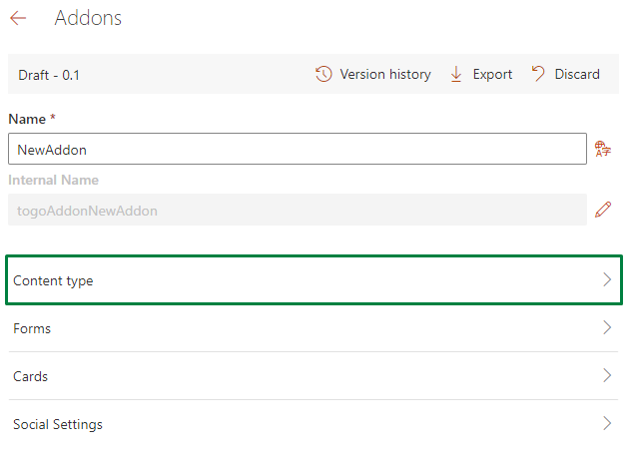Image resolution: width=630 pixels, height=464 pixels.
Task: Expand the Content type chevron
Action: [607, 279]
